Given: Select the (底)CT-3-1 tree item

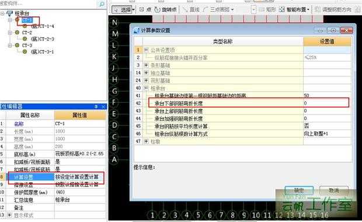Looking at the screenshot, I should click(42, 52).
